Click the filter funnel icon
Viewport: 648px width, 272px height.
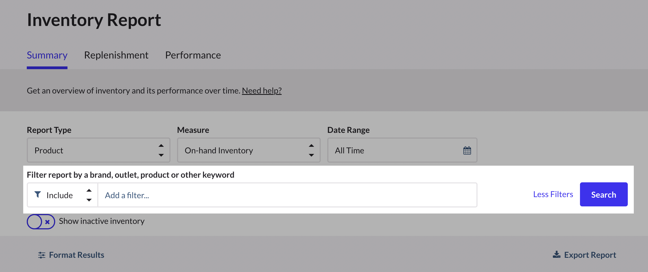[x=38, y=195]
